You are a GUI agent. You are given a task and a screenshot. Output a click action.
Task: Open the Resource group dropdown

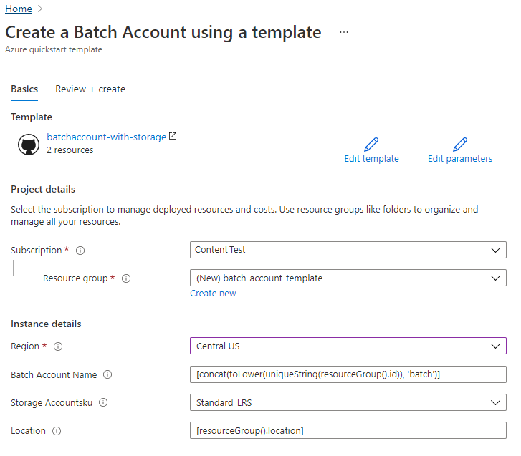[495, 278]
